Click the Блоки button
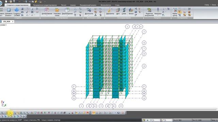Image resolution: width=218 pixels, height=122 pixels. tap(131, 11)
